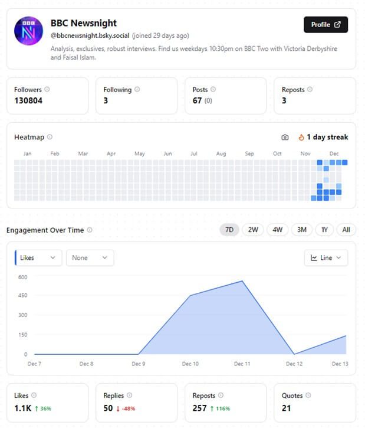Image resolution: width=365 pixels, height=428 pixels.
Task: Click the info icon next to Likes stat
Action: (34, 395)
